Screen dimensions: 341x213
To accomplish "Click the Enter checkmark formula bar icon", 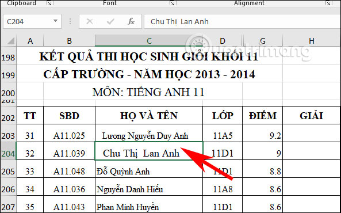I will [110, 21].
